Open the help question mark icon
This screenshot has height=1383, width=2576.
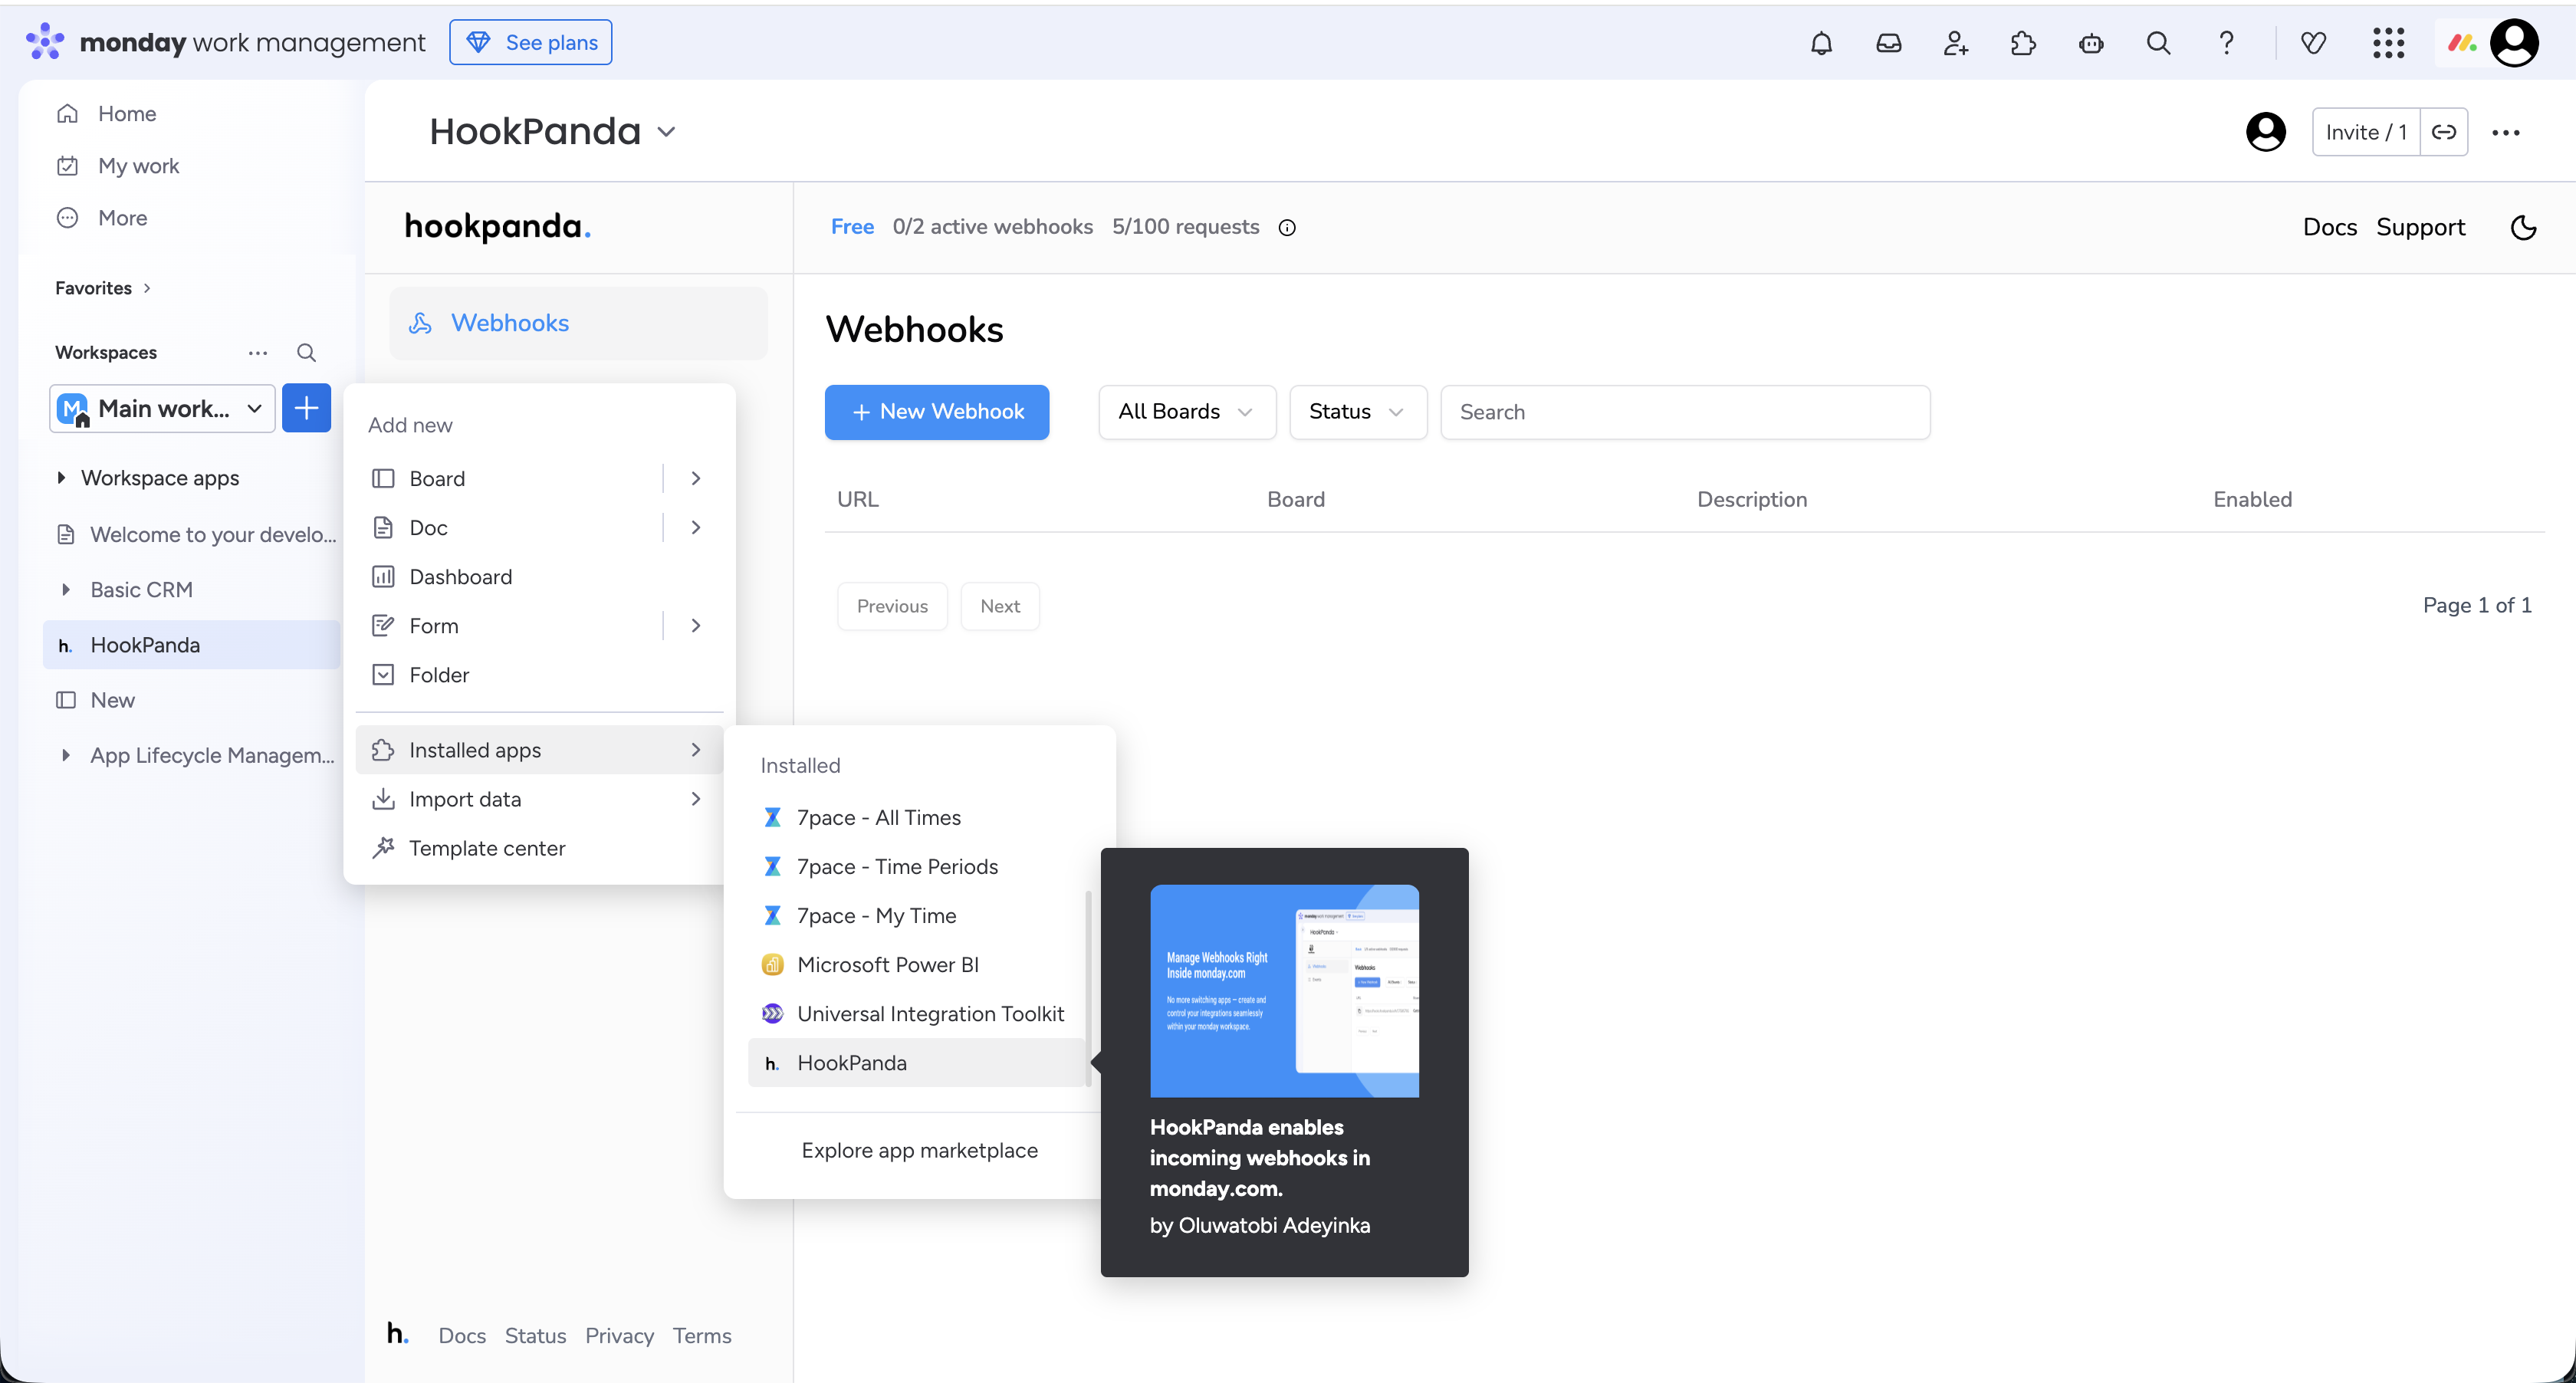[2226, 43]
